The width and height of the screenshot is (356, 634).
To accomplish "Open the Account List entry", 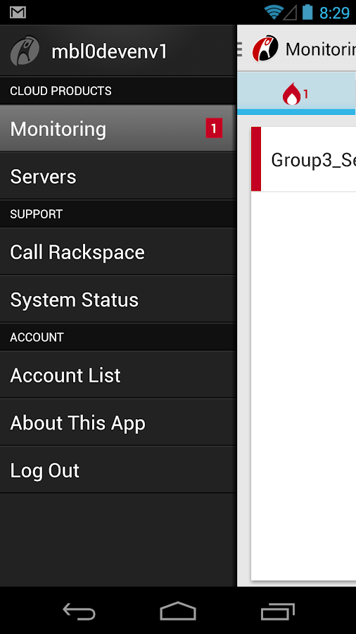I will pos(118,375).
